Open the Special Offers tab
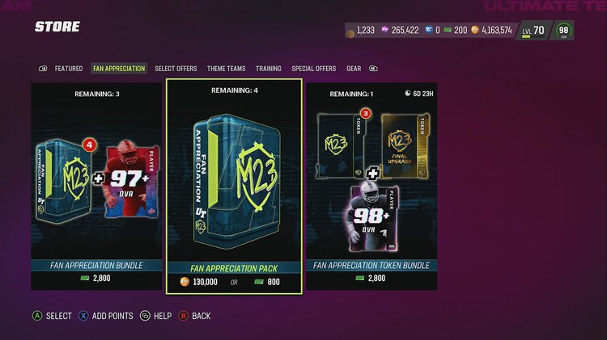The width and height of the screenshot is (607, 340). coord(313,69)
